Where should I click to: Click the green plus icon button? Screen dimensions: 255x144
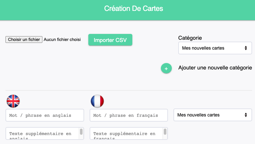tap(166, 68)
